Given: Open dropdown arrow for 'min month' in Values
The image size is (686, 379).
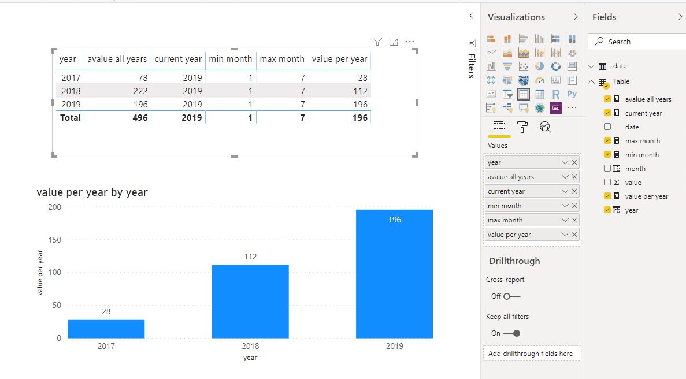Looking at the screenshot, I should [x=565, y=206].
